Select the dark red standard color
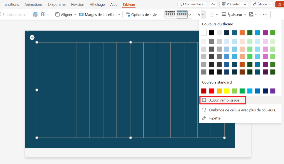This screenshot has height=164, width=284. [x=204, y=91]
